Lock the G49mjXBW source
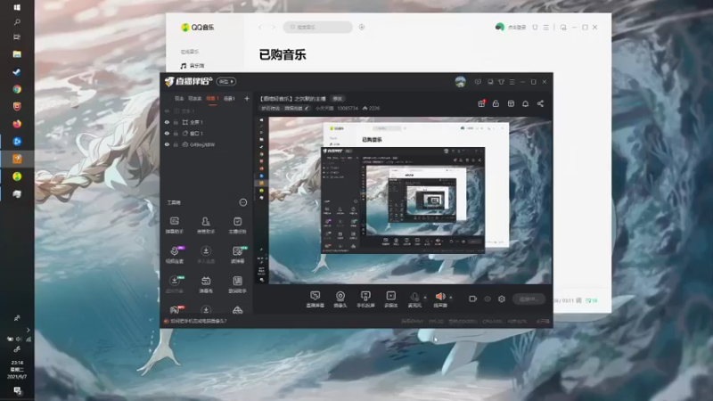713x401 pixels. click(176, 144)
